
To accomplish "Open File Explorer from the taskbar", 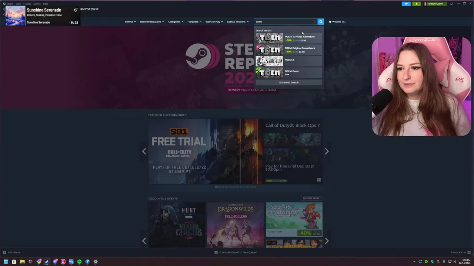I will pyautogui.click(x=22, y=262).
